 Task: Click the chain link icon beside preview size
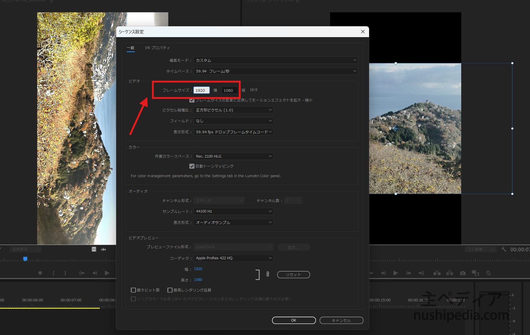[267, 274]
